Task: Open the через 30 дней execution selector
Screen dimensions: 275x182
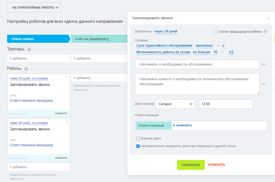Action: click(166, 32)
